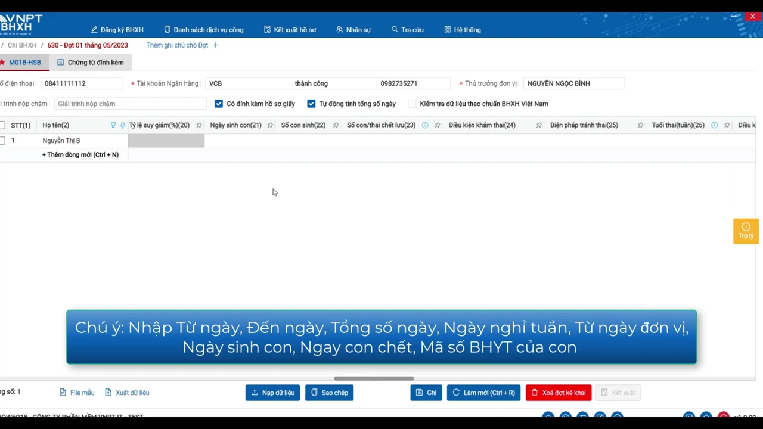Pin the Biện pháp tránh thai(25) column
763x429 pixels.
(x=640, y=125)
